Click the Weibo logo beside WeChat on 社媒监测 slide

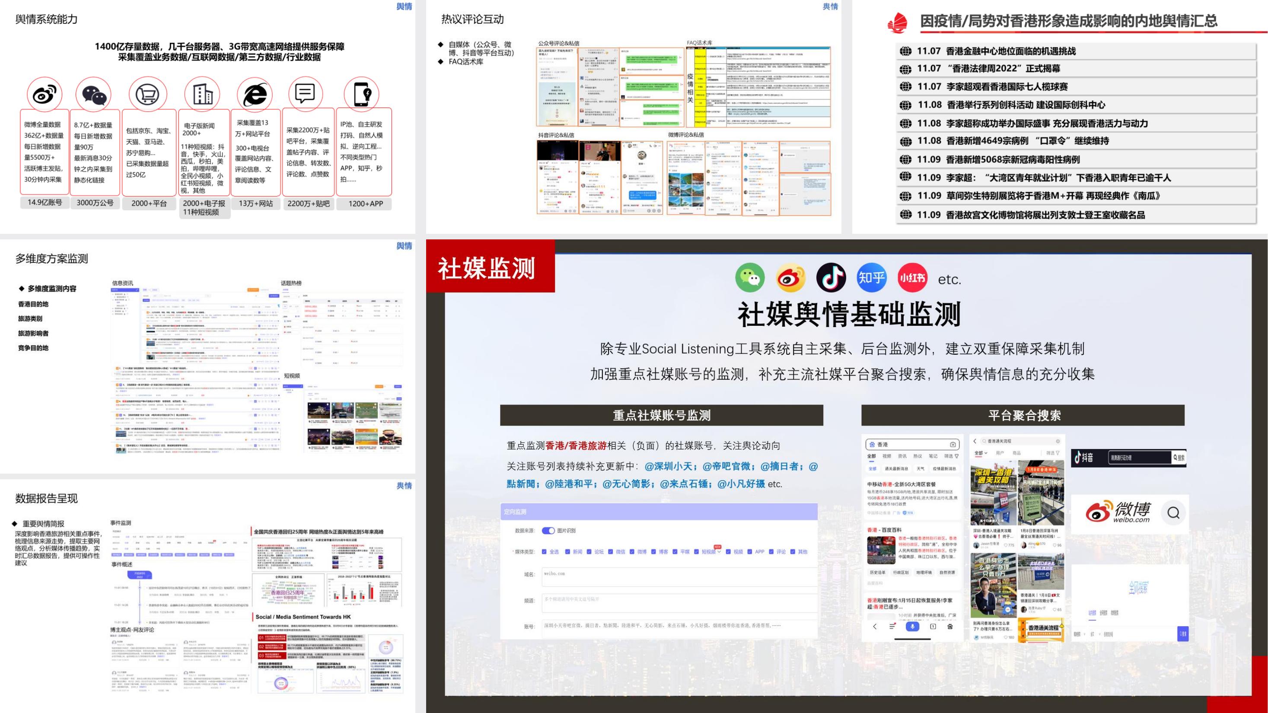(790, 277)
